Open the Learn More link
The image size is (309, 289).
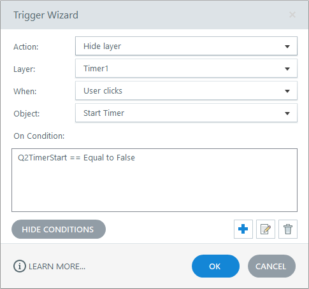click(x=57, y=267)
